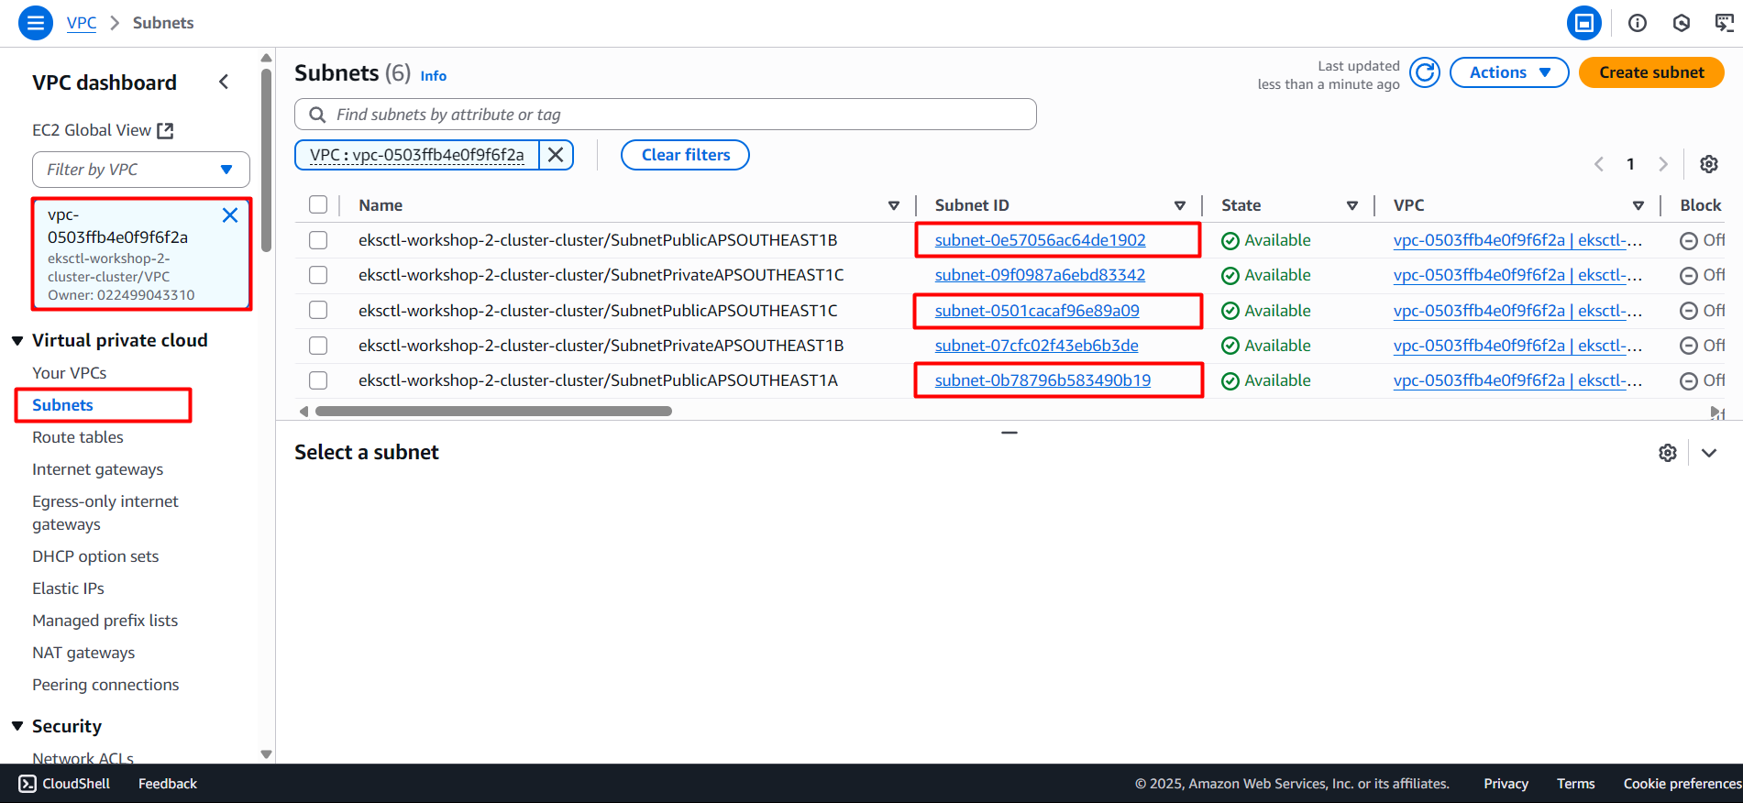Open subnet-0501cacaf96e89a09 link
This screenshot has height=803, width=1743.
1036,311
